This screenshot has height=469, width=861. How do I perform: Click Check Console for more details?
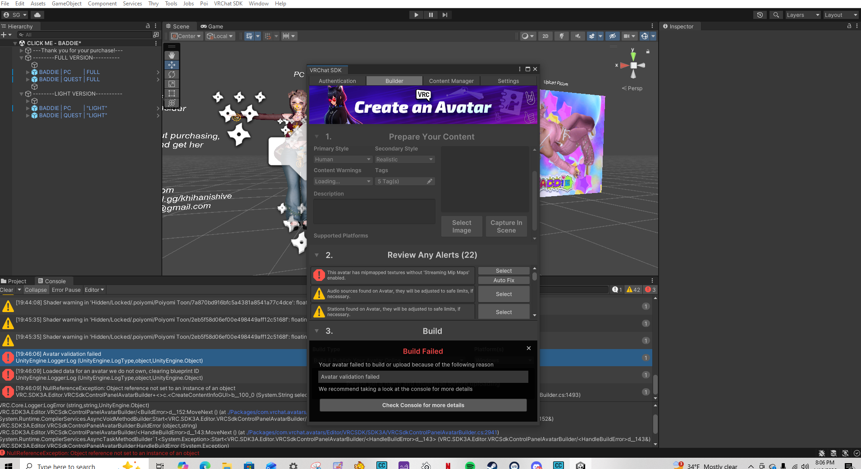(x=423, y=405)
